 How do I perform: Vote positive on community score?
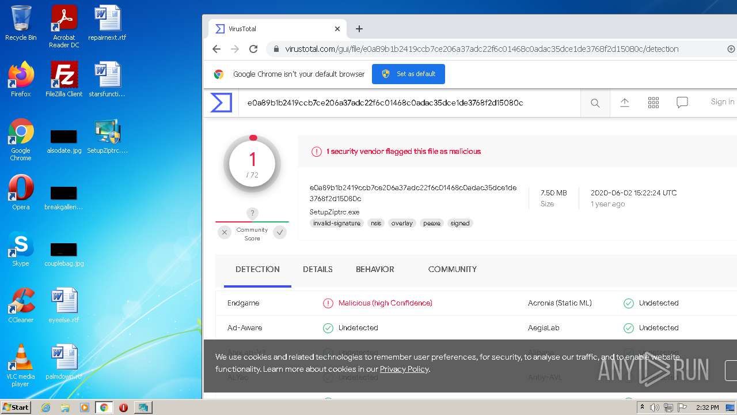[x=280, y=232]
